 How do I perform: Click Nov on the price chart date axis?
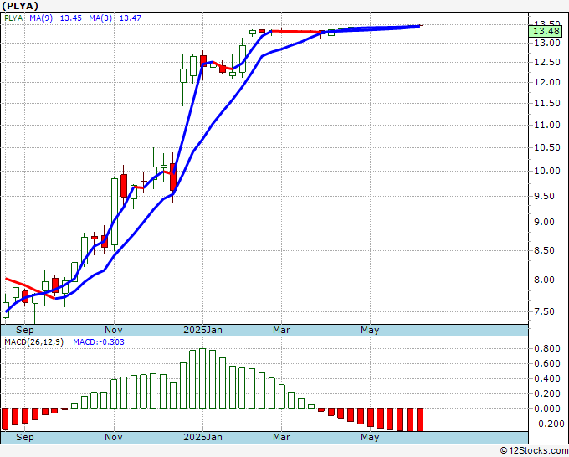click(x=114, y=330)
